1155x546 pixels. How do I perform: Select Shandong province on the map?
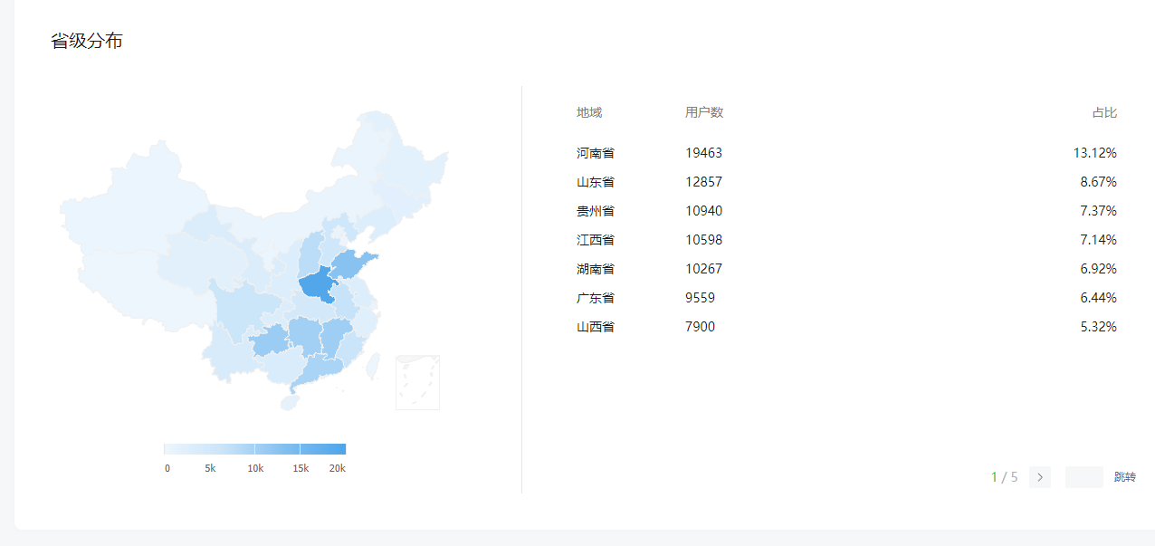(x=351, y=263)
